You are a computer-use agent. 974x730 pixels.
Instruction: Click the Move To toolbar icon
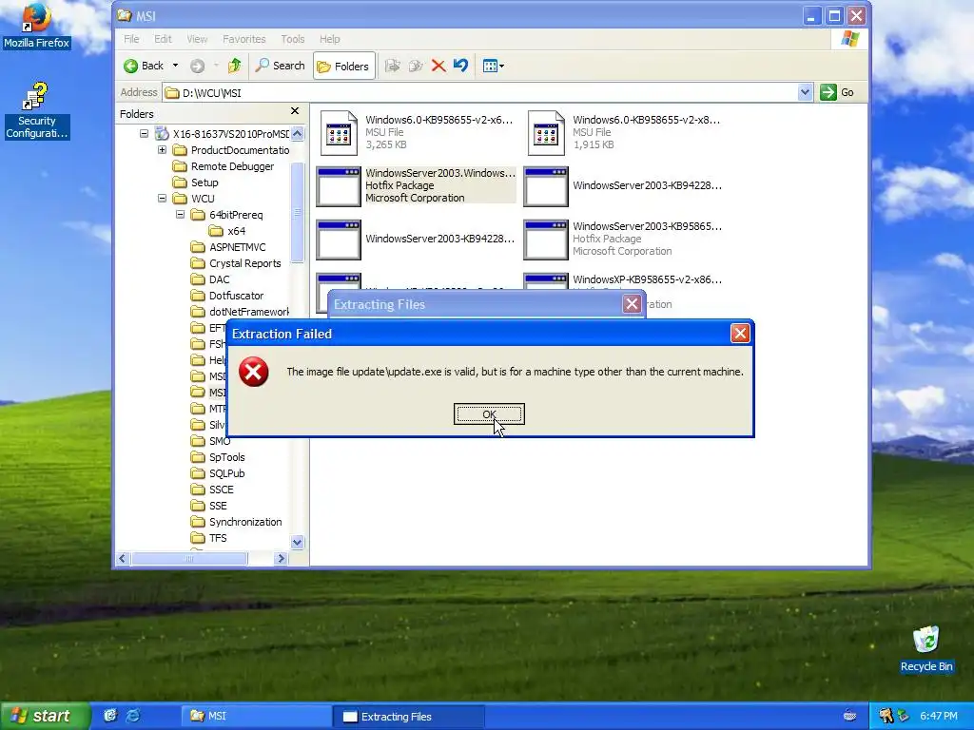392,66
